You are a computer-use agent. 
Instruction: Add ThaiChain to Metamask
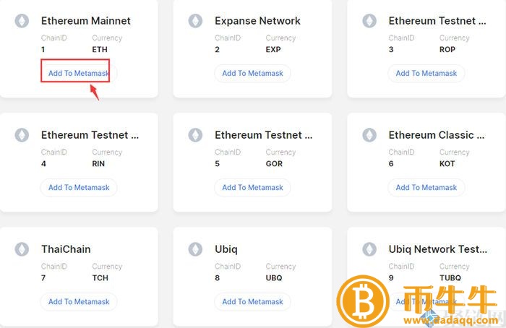[78, 301]
